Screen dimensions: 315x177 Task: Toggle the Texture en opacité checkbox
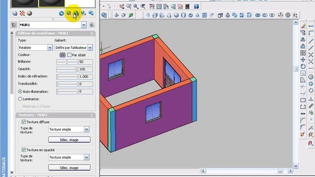[24, 149]
